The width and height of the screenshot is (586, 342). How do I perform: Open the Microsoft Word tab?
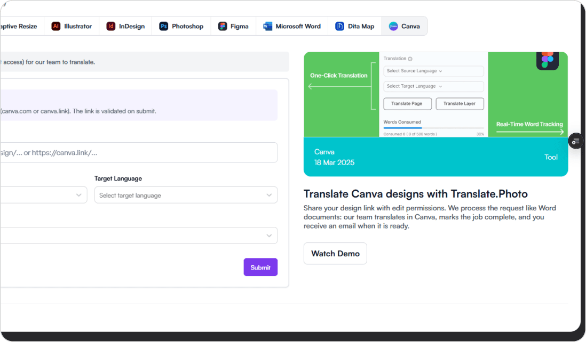point(292,26)
